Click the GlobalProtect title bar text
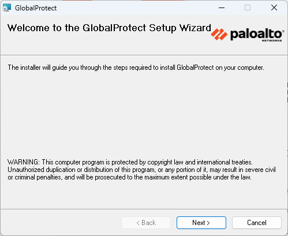Viewport: 288px width, 236px height. click(x=36, y=8)
